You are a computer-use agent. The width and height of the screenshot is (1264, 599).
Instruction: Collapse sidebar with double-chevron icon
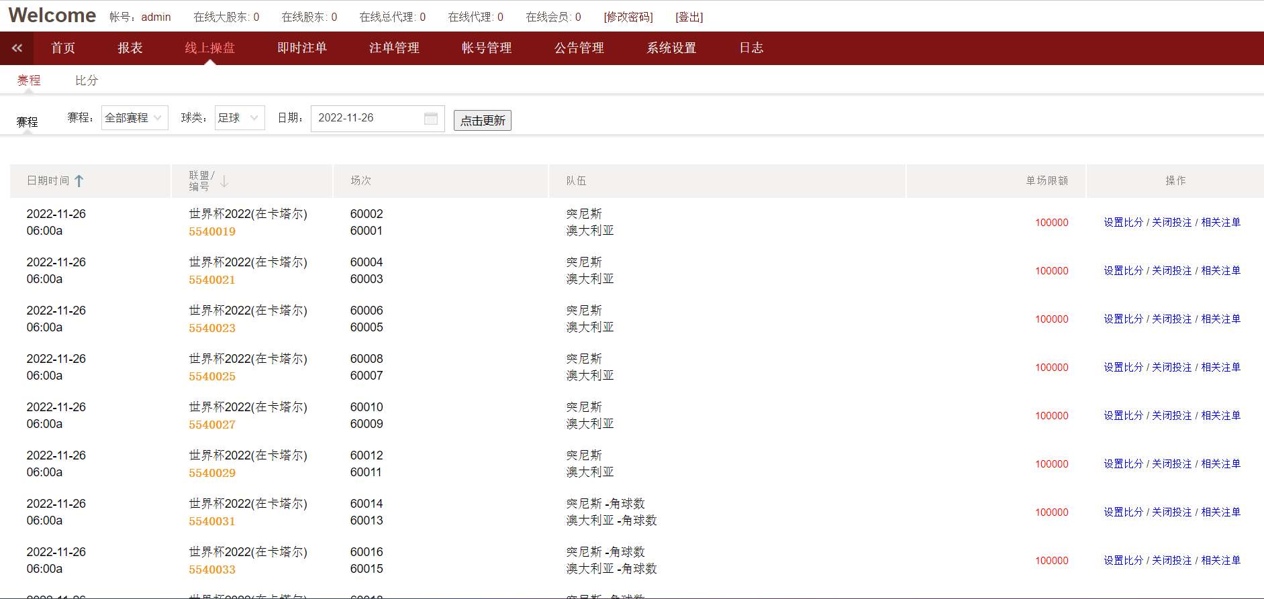17,48
